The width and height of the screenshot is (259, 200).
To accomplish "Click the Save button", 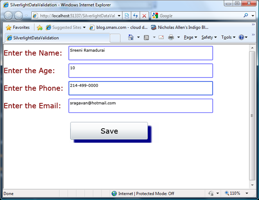I will click(x=109, y=131).
